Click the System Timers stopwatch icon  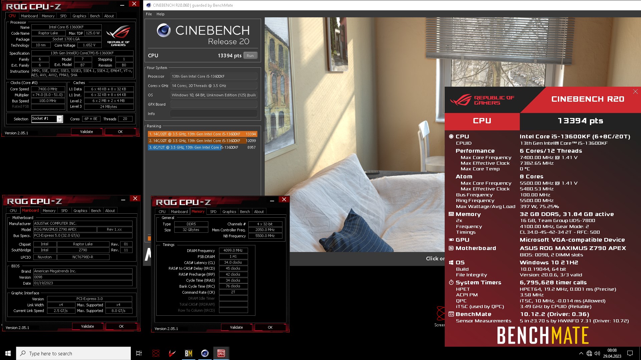[x=451, y=282]
